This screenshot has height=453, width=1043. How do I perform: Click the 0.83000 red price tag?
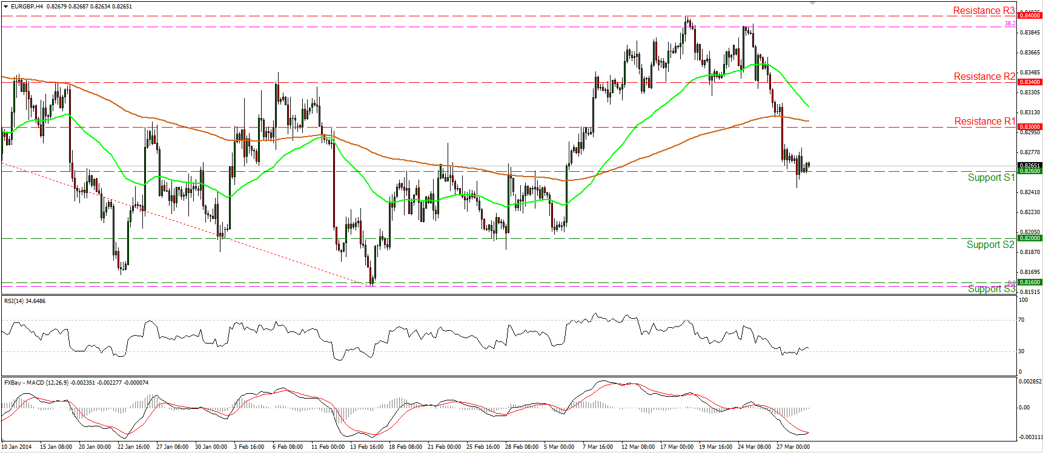pyautogui.click(x=1030, y=127)
